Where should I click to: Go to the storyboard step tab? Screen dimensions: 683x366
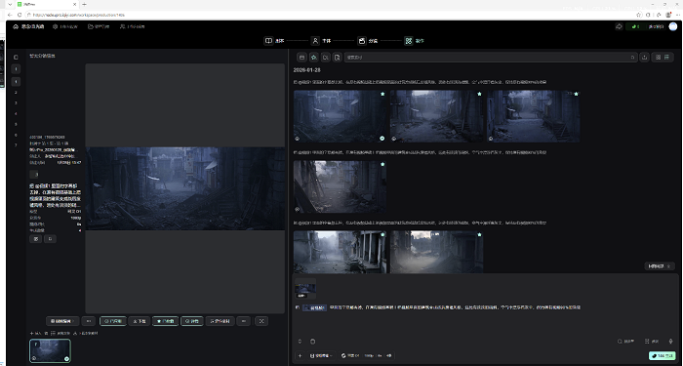pyautogui.click(x=368, y=41)
